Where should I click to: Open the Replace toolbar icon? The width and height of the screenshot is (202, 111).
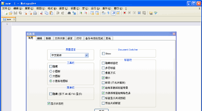74,13
